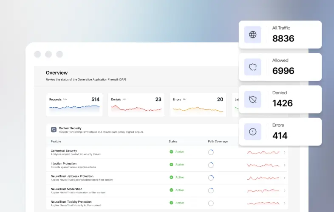334x212 pixels.
Task: Click Contextual Security path coverage ring
Action: pos(211,152)
